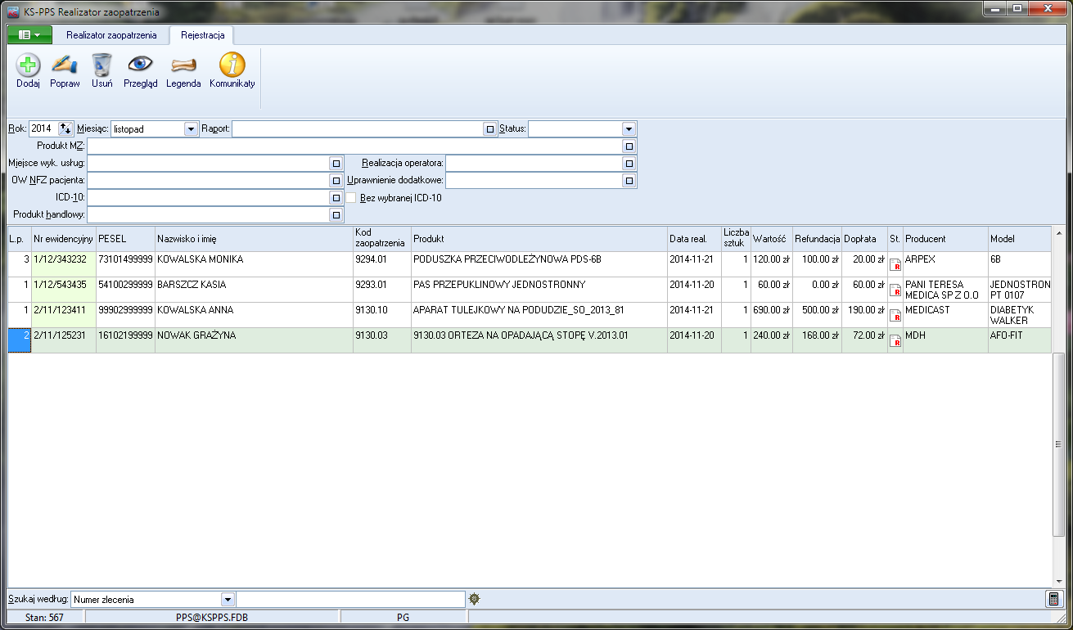Open Przegląd eye icon
The width and height of the screenshot is (1073, 630).
(140, 65)
